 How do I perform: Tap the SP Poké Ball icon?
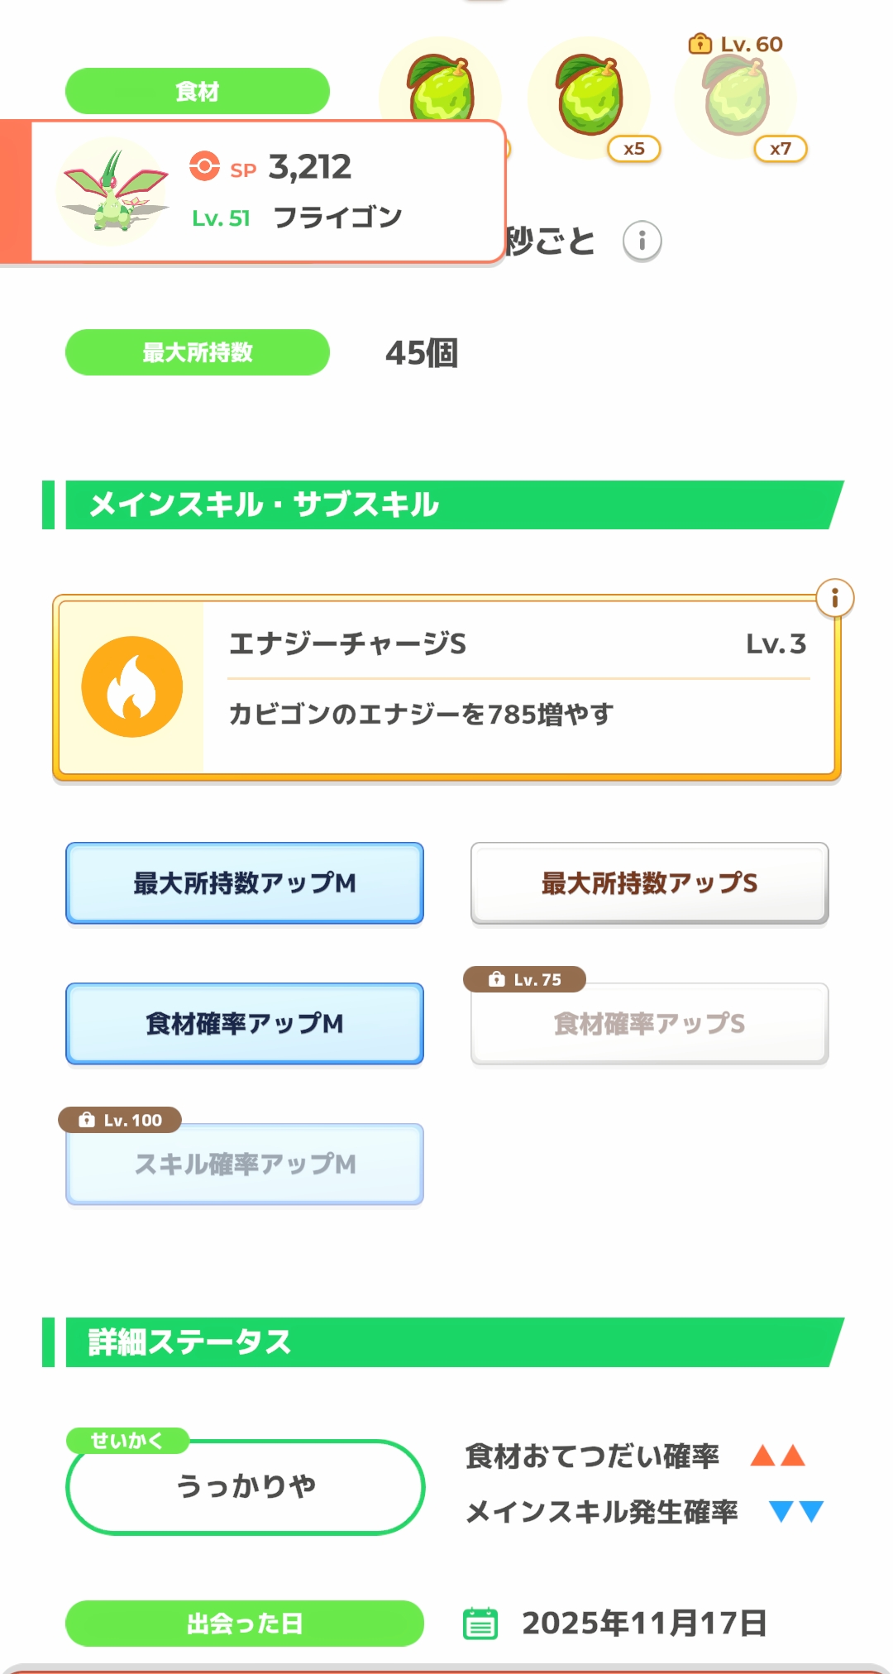point(204,166)
